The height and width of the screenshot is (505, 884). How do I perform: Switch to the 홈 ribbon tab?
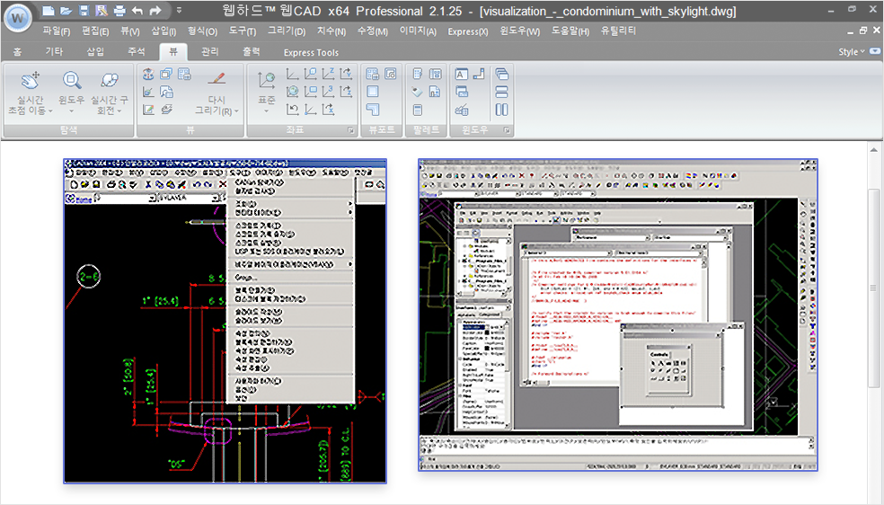coord(17,52)
